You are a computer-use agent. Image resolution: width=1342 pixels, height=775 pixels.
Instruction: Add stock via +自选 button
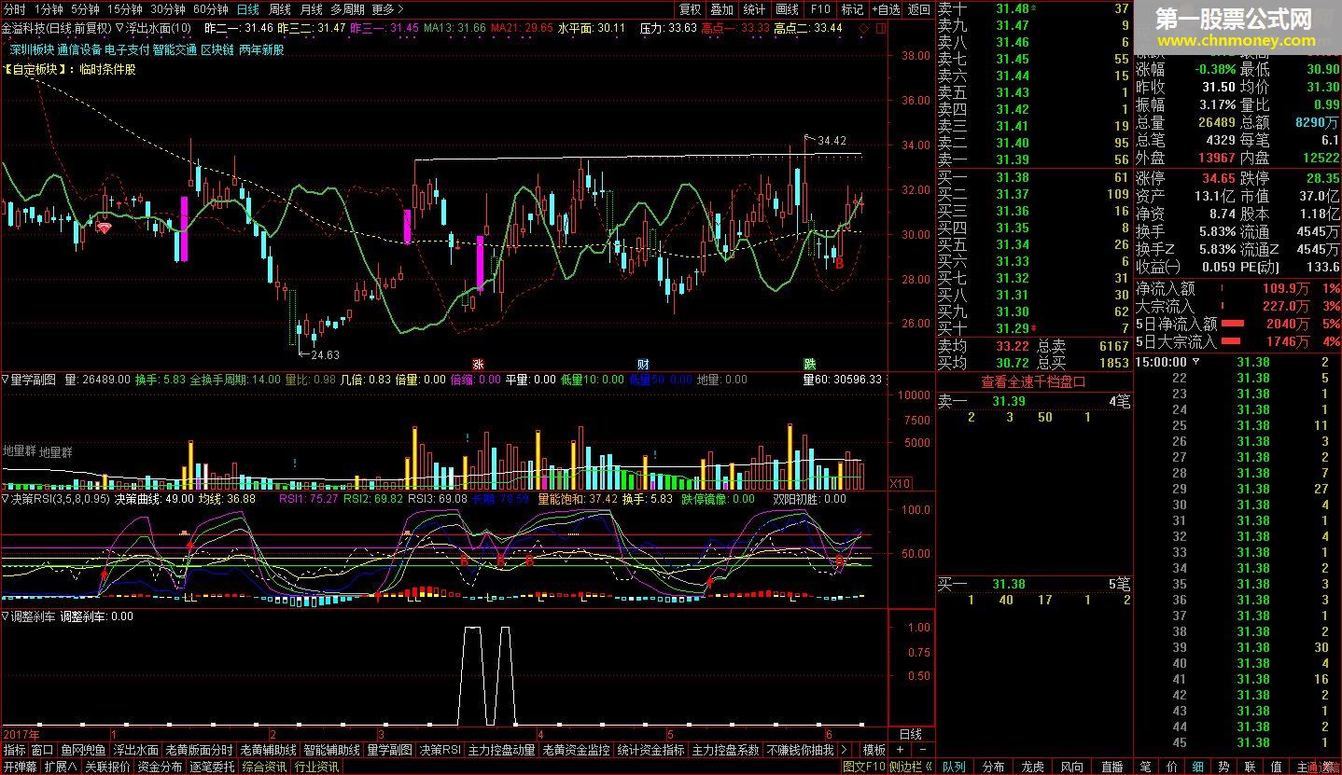click(886, 9)
